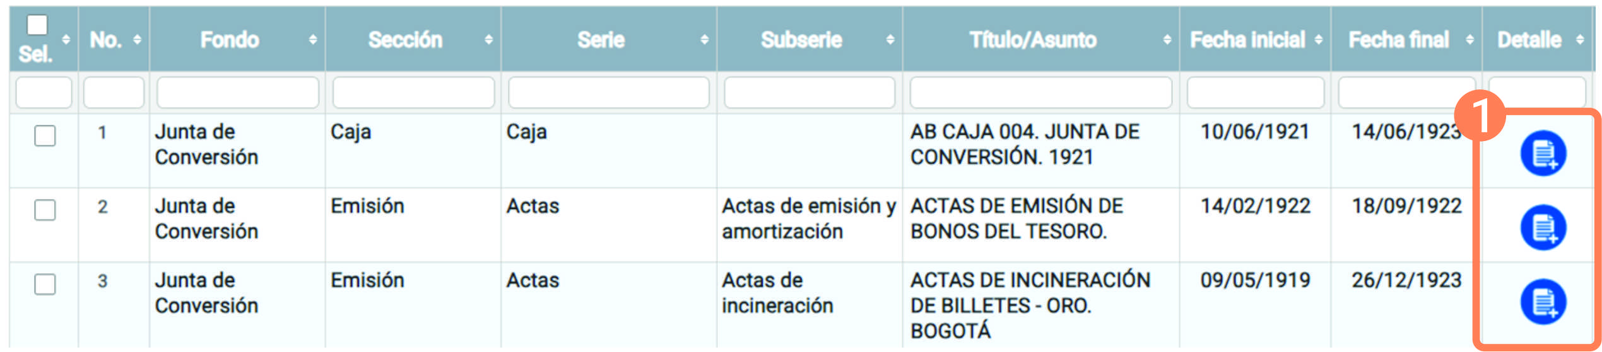Select row 2 checkbox
The image size is (1602, 352).
[x=45, y=210]
